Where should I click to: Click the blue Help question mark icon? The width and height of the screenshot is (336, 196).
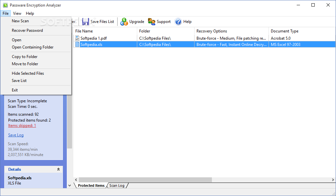tap(178, 22)
